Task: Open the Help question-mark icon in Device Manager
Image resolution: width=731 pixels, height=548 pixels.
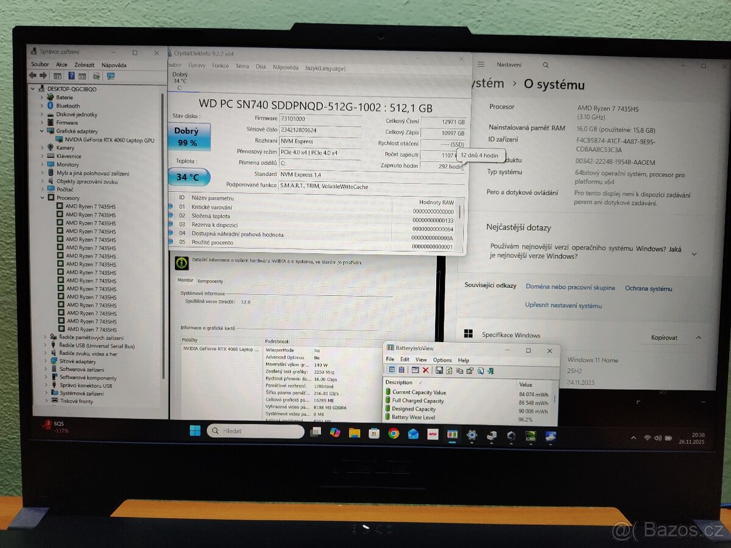Action: (72, 76)
